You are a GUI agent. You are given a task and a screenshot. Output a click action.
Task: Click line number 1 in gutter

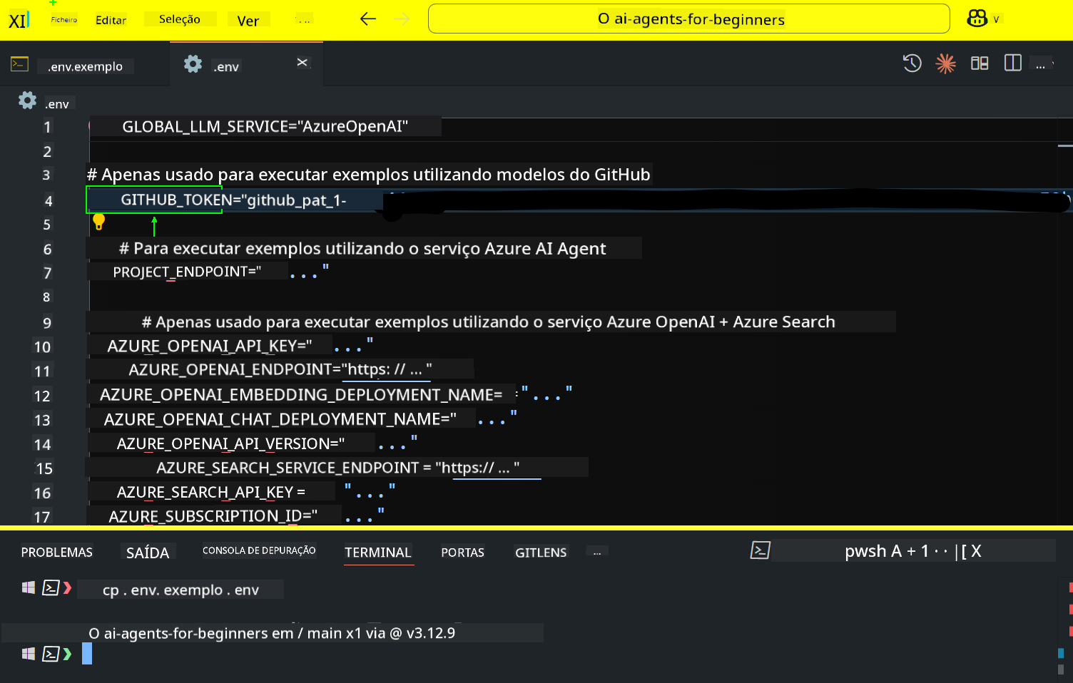point(47,127)
